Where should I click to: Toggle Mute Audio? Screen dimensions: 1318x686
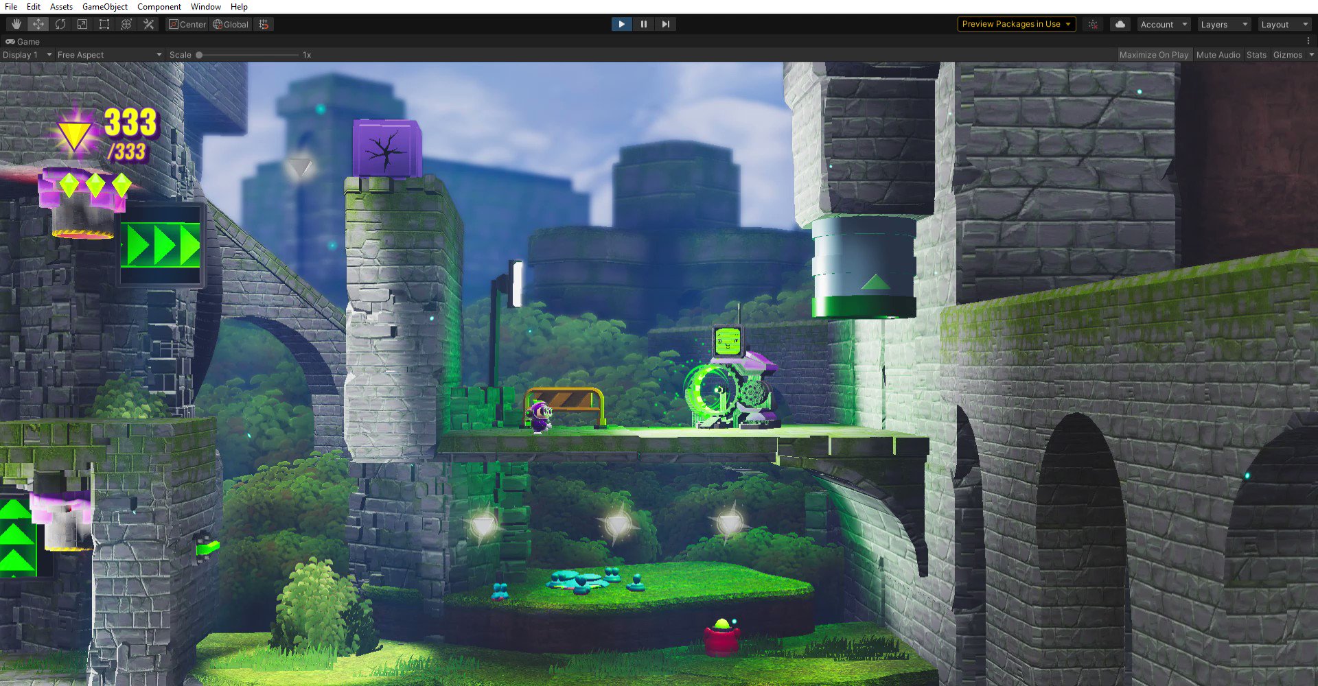click(1218, 55)
